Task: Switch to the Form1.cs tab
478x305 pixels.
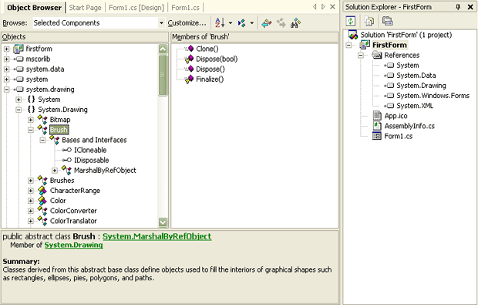Action: [x=185, y=8]
